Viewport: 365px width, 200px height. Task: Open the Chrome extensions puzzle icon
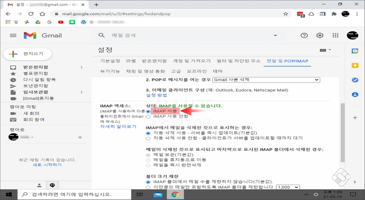[x=334, y=14]
